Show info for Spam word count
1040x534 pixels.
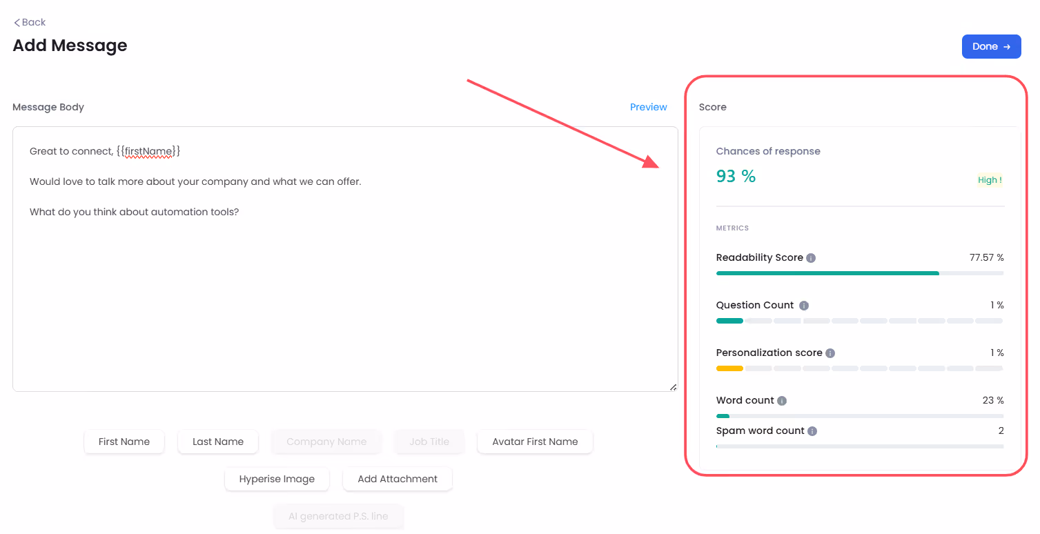click(812, 431)
